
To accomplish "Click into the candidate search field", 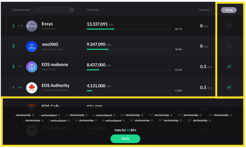I will [x=52, y=10].
